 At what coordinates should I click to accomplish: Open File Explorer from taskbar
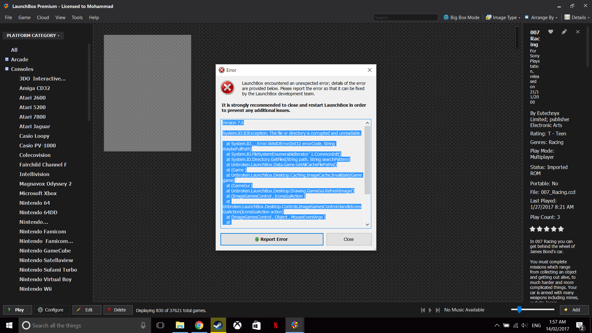(x=180, y=325)
